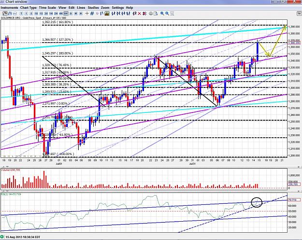Select the 10 minute time scale
Screen dimensions: 302x240
click(36, 14)
